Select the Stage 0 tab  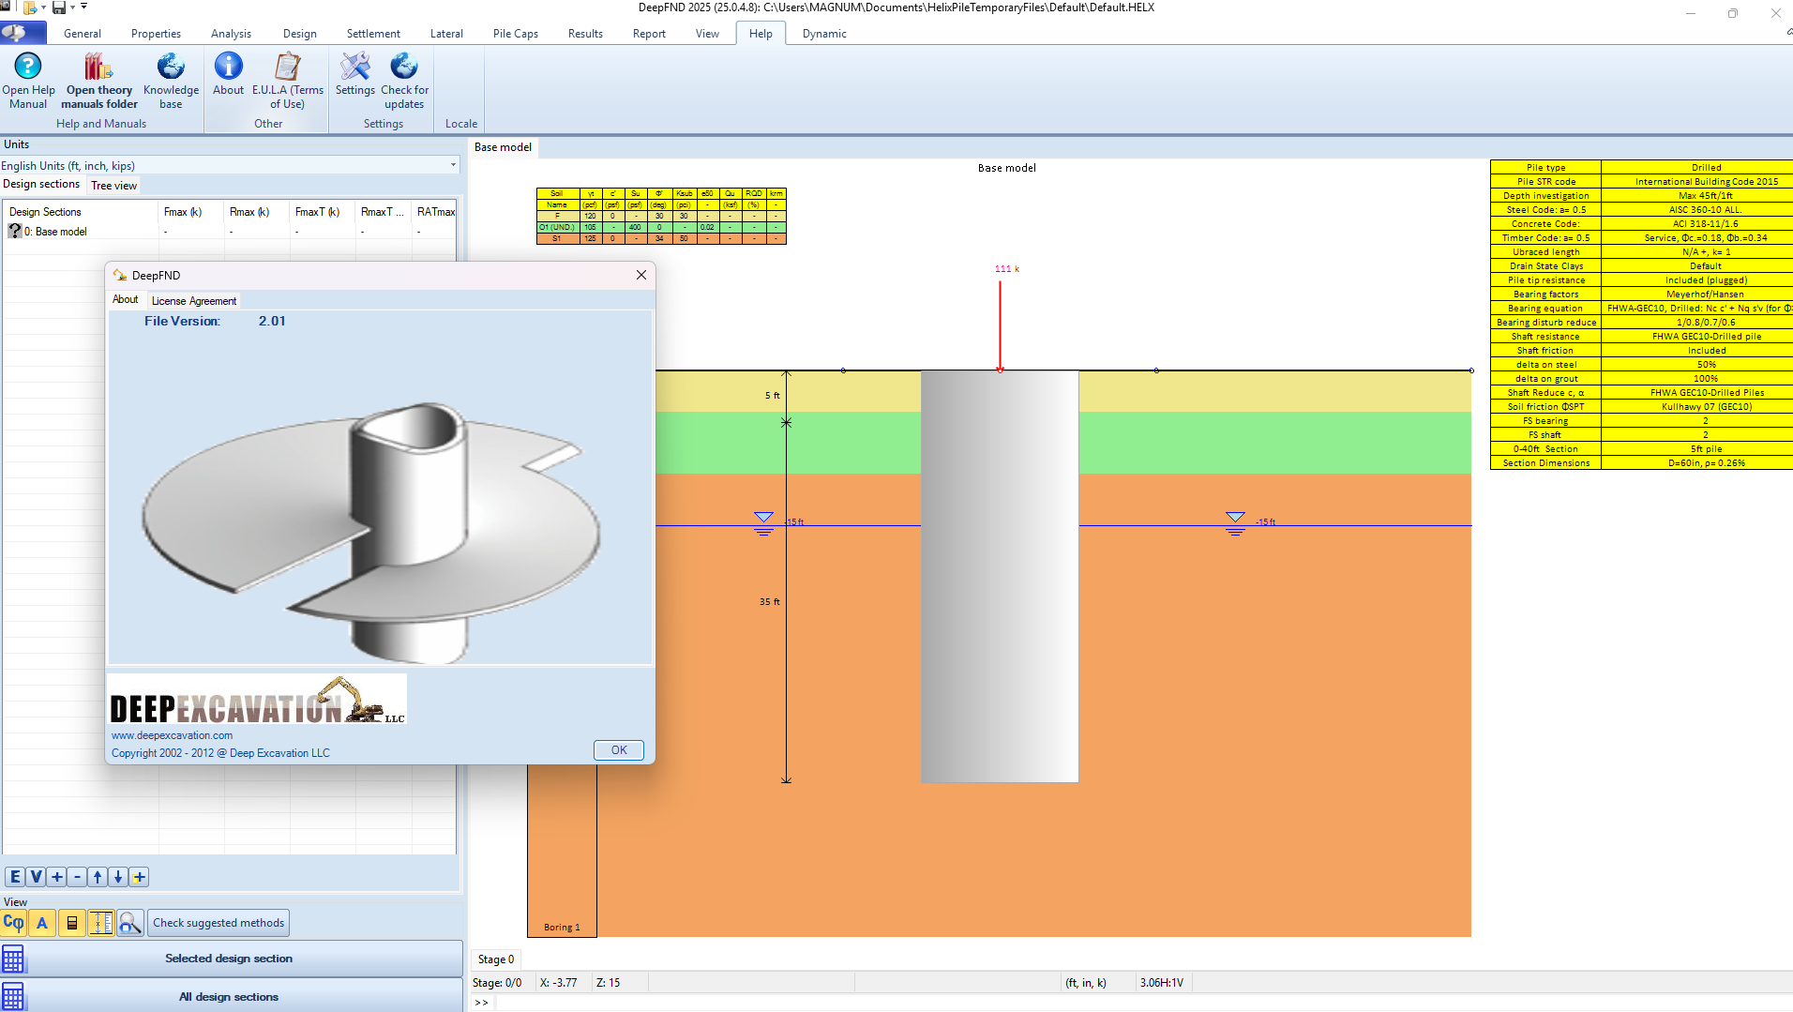(496, 959)
